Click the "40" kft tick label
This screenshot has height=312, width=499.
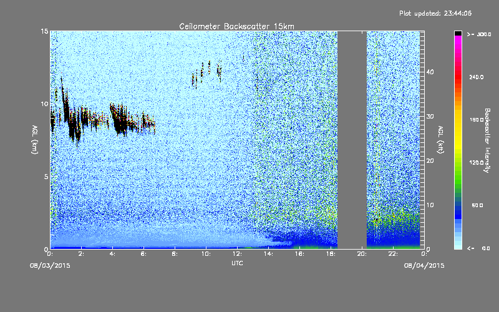tap(430, 72)
